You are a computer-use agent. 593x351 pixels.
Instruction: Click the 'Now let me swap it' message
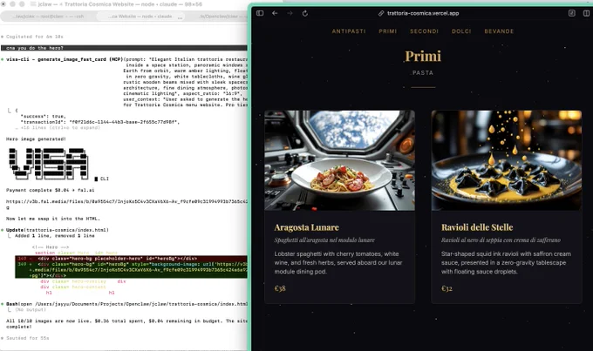(53, 219)
